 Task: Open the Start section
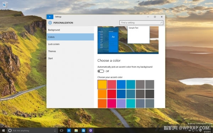click(70, 59)
